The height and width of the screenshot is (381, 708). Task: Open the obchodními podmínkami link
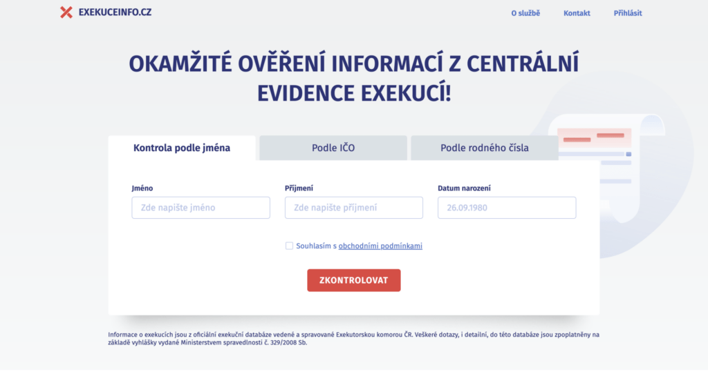(x=380, y=246)
